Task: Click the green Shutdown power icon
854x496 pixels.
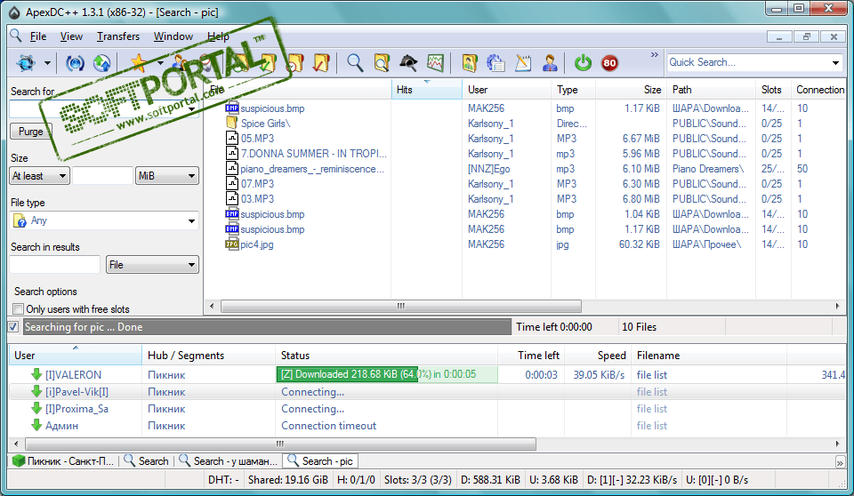Action: pos(583,63)
